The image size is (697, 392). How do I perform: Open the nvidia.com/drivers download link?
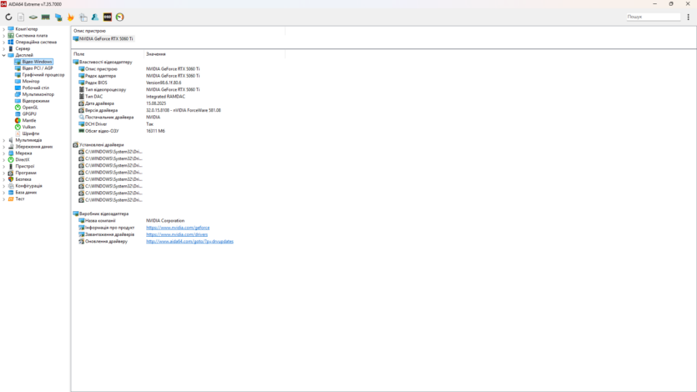(177, 234)
